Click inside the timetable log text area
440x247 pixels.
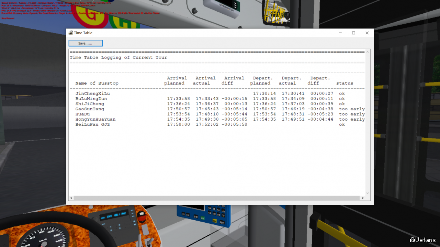216,158
